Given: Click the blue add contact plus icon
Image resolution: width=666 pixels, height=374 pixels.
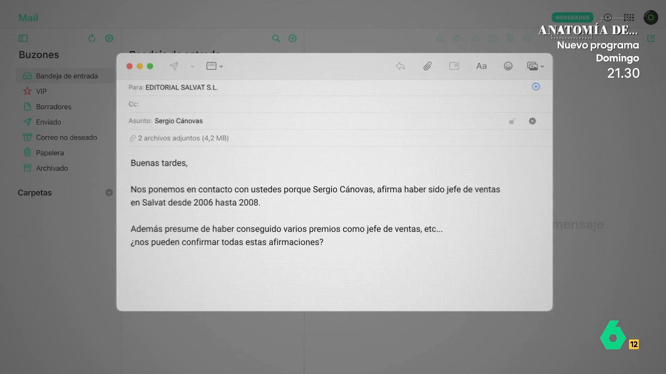Looking at the screenshot, I should point(536,87).
